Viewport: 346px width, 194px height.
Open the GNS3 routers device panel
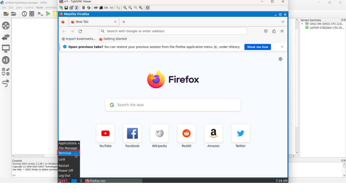coord(6,26)
